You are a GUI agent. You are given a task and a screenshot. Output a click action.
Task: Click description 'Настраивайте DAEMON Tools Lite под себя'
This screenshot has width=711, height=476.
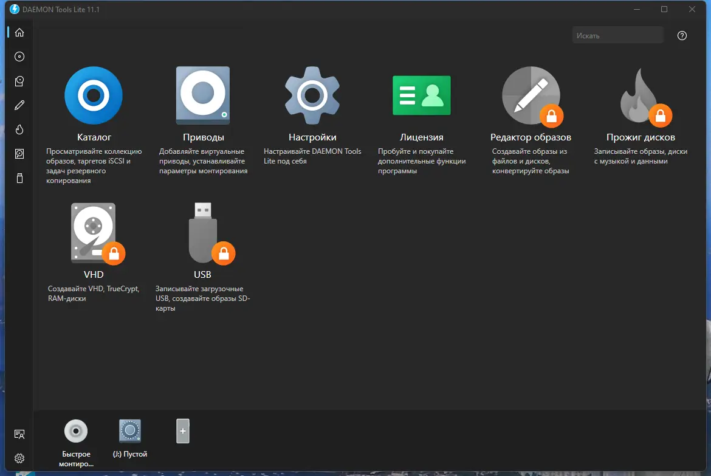tap(312, 156)
